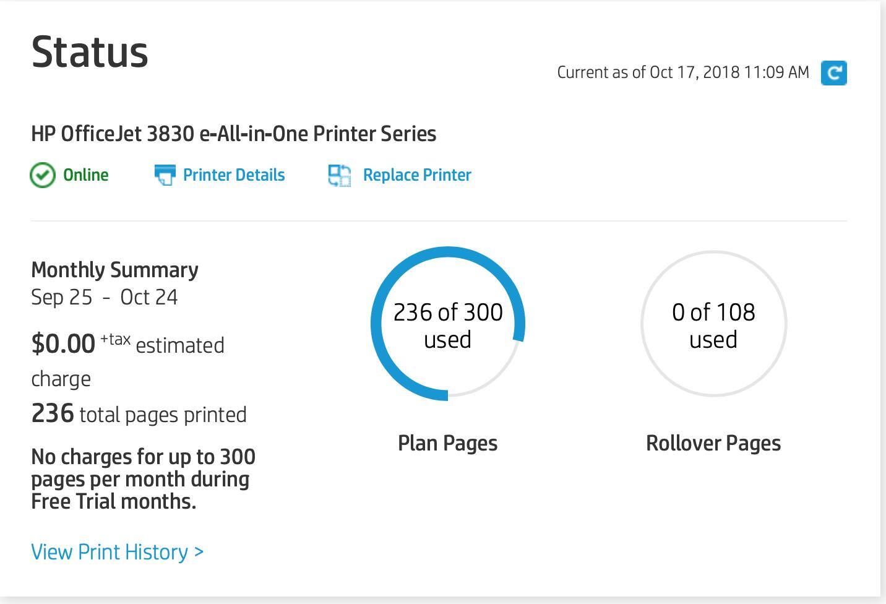Open the Printer Details link
886x604 pixels.
tap(234, 175)
